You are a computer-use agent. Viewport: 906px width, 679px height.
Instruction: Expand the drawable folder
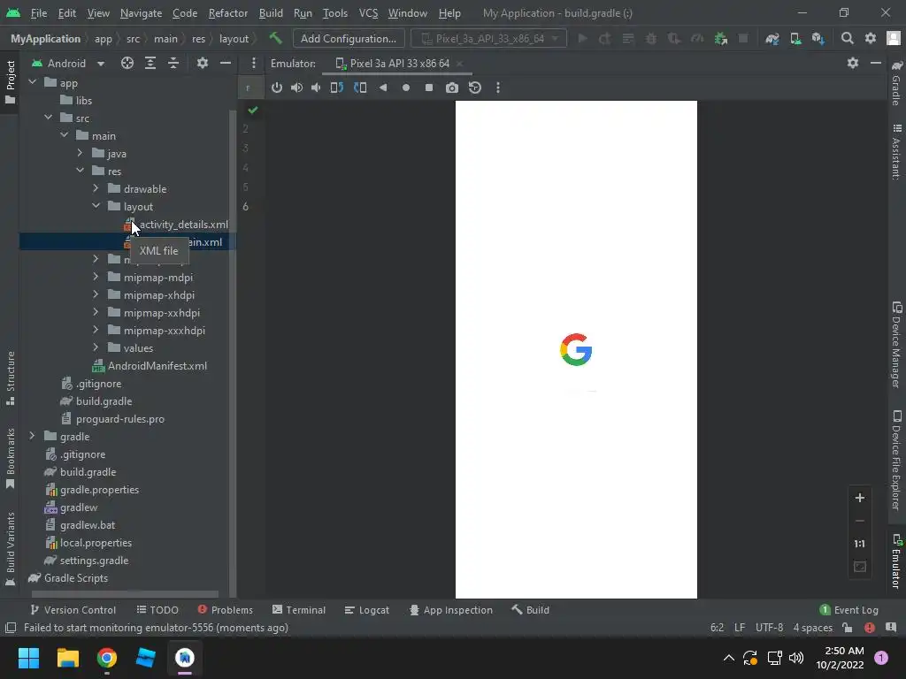[96, 188]
